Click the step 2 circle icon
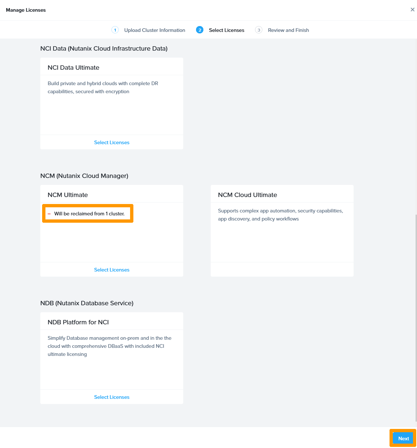Image resolution: width=417 pixels, height=448 pixels. tap(200, 30)
